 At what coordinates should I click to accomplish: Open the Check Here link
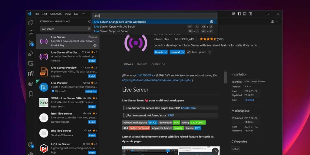(188, 108)
